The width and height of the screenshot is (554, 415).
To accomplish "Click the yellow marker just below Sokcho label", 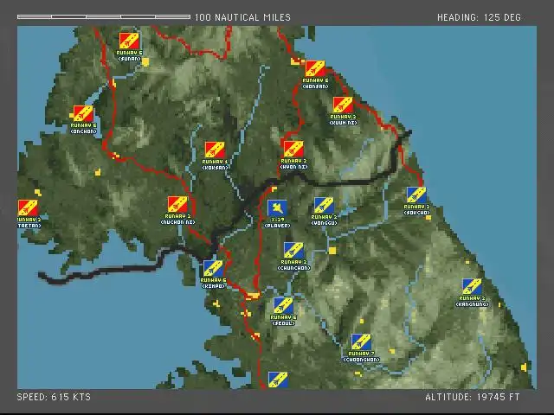I will (x=428, y=218).
